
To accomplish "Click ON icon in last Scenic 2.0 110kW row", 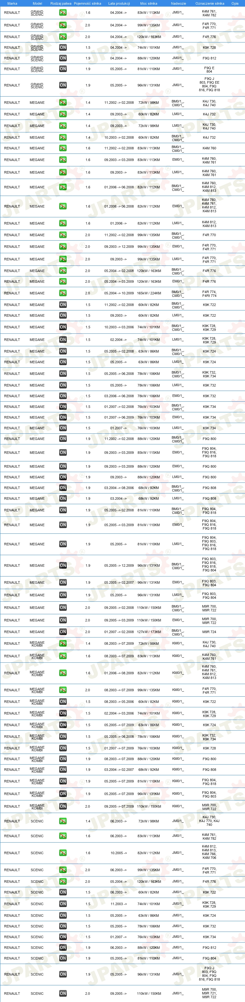I will [63, 994].
